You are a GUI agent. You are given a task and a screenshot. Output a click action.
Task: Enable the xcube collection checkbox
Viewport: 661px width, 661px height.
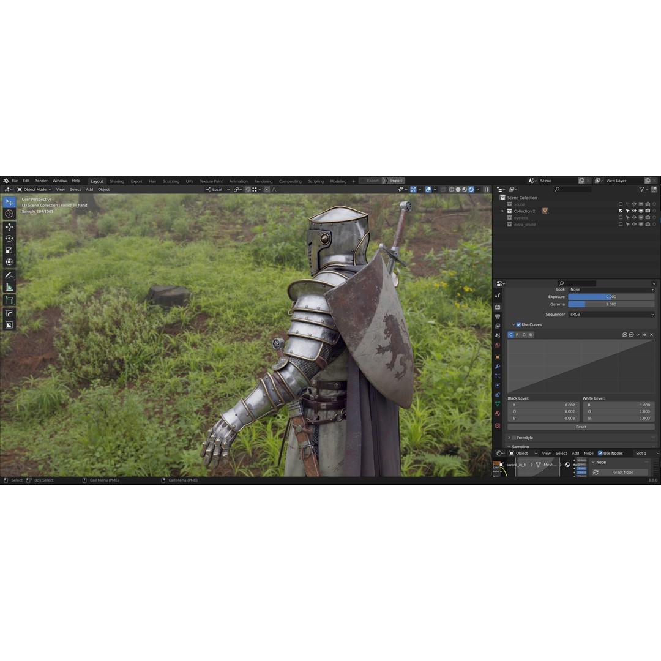click(x=621, y=204)
